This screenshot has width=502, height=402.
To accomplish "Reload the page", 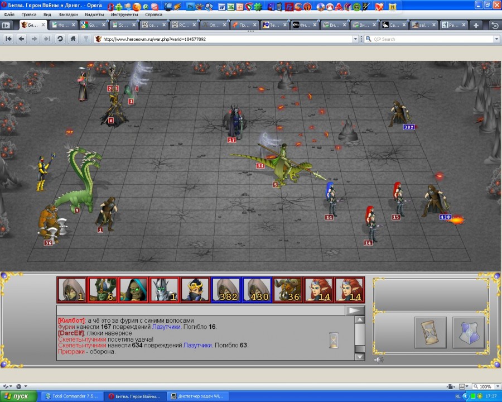I will point(60,39).
